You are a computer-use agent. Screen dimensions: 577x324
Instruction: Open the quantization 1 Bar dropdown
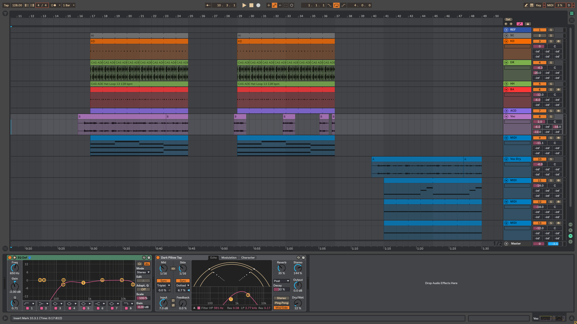69,5
